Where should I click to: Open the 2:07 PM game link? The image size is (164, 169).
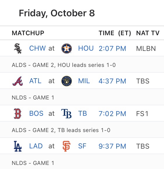(112, 49)
